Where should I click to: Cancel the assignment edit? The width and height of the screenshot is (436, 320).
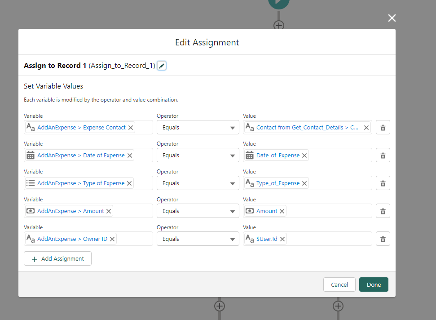339,284
